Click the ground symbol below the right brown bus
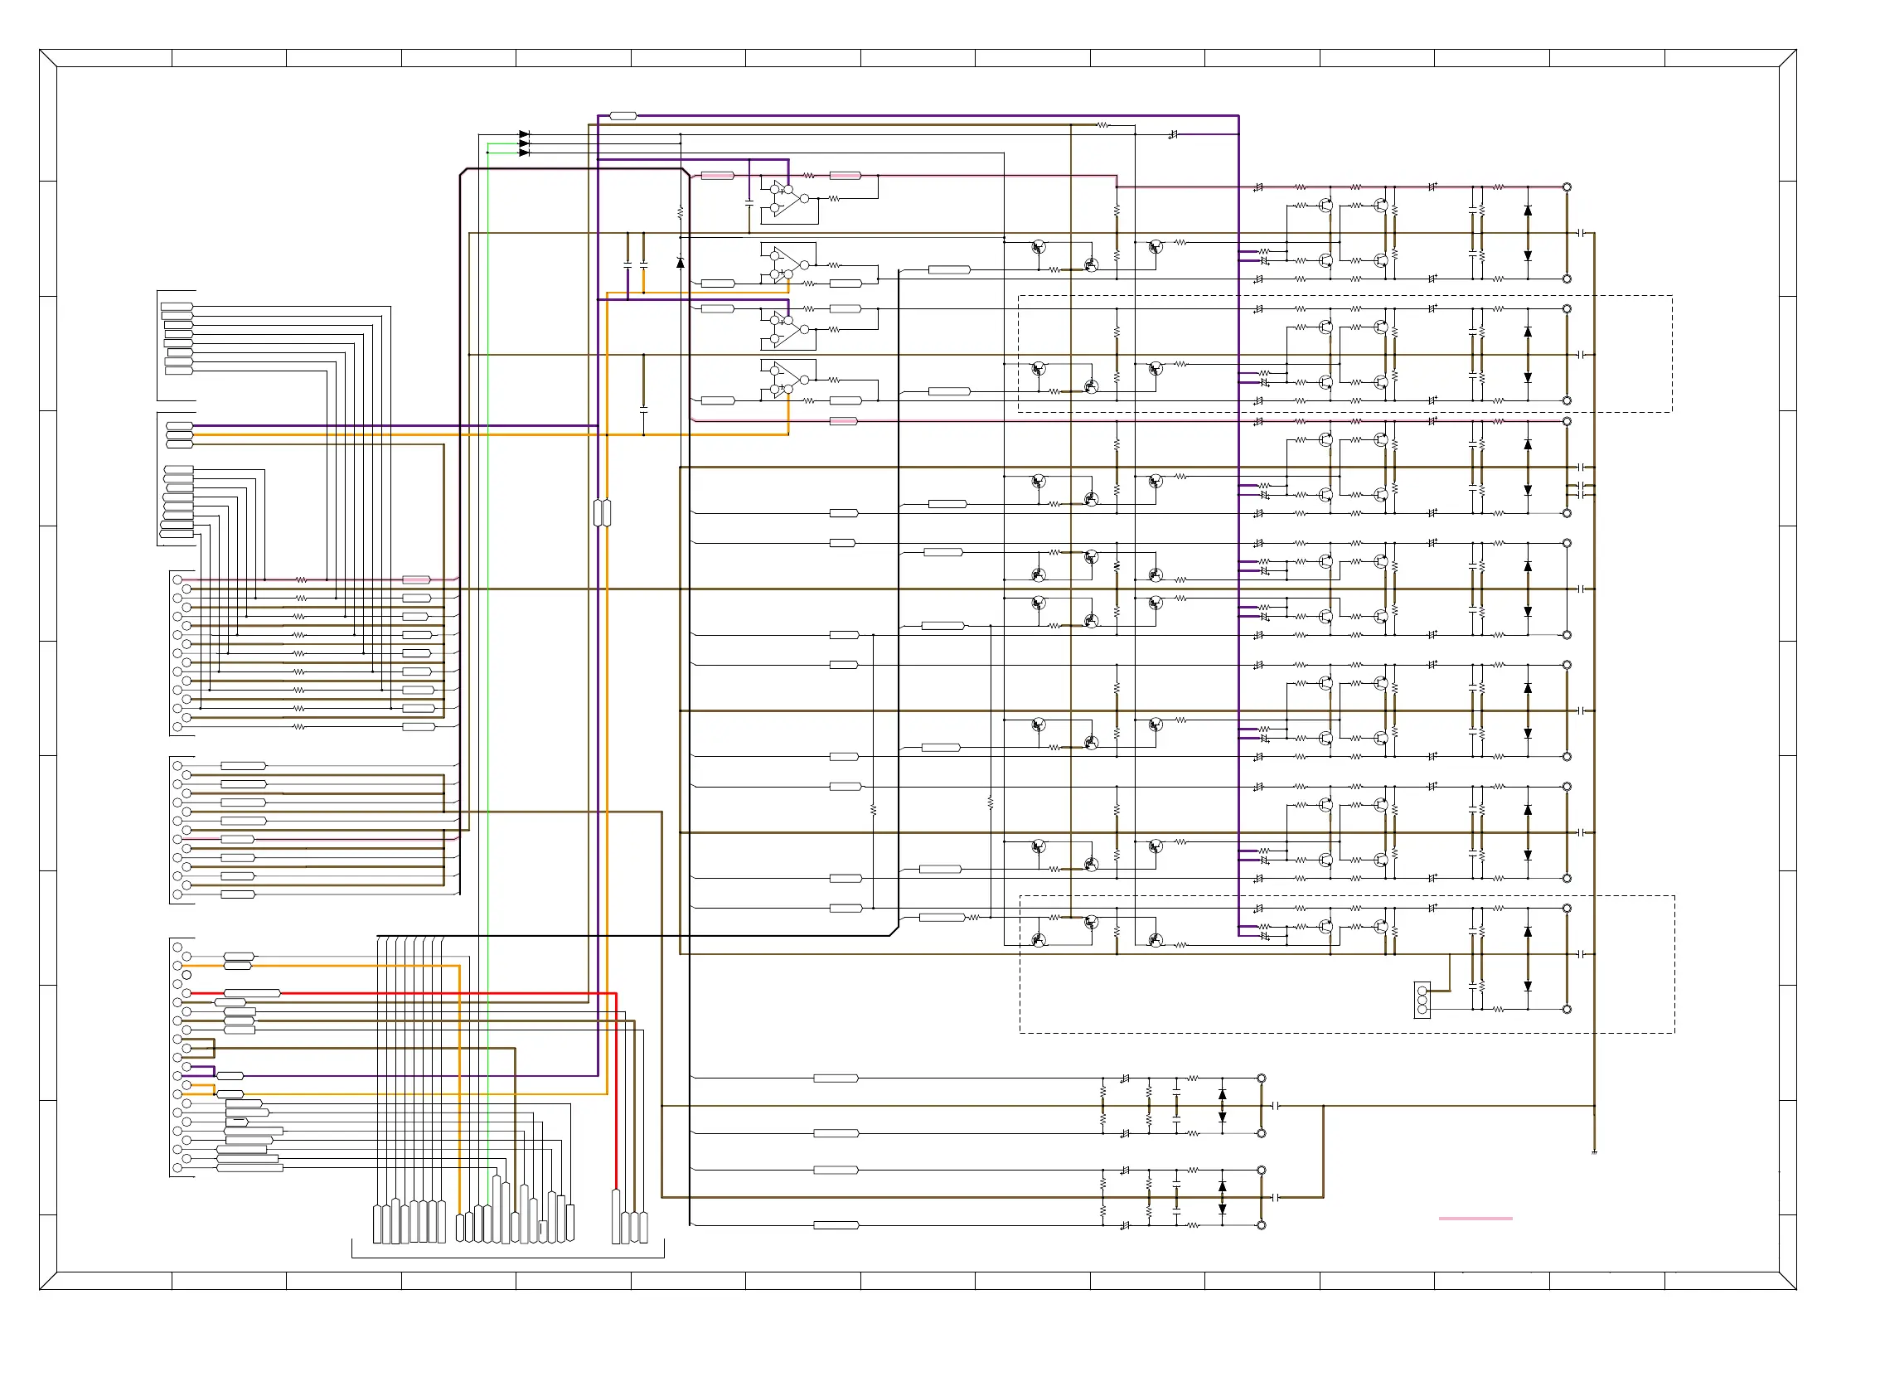The width and height of the screenshot is (1880, 1396). pos(1594,1151)
